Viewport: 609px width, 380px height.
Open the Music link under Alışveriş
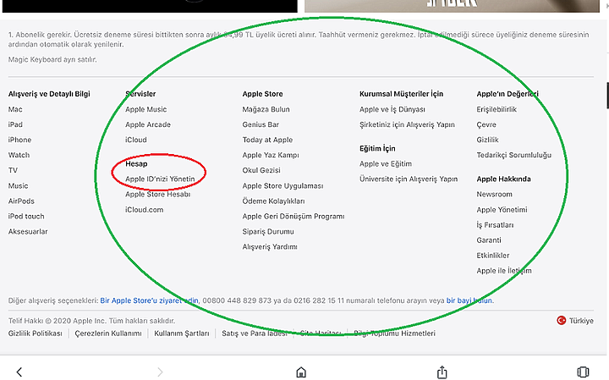point(18,185)
